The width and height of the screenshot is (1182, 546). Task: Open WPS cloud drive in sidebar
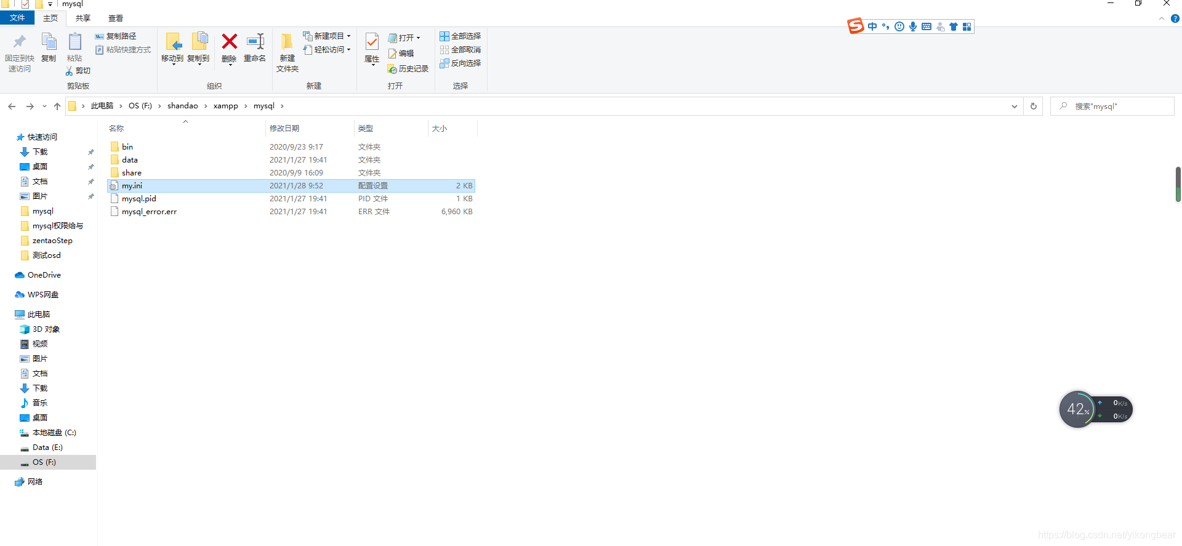click(37, 295)
